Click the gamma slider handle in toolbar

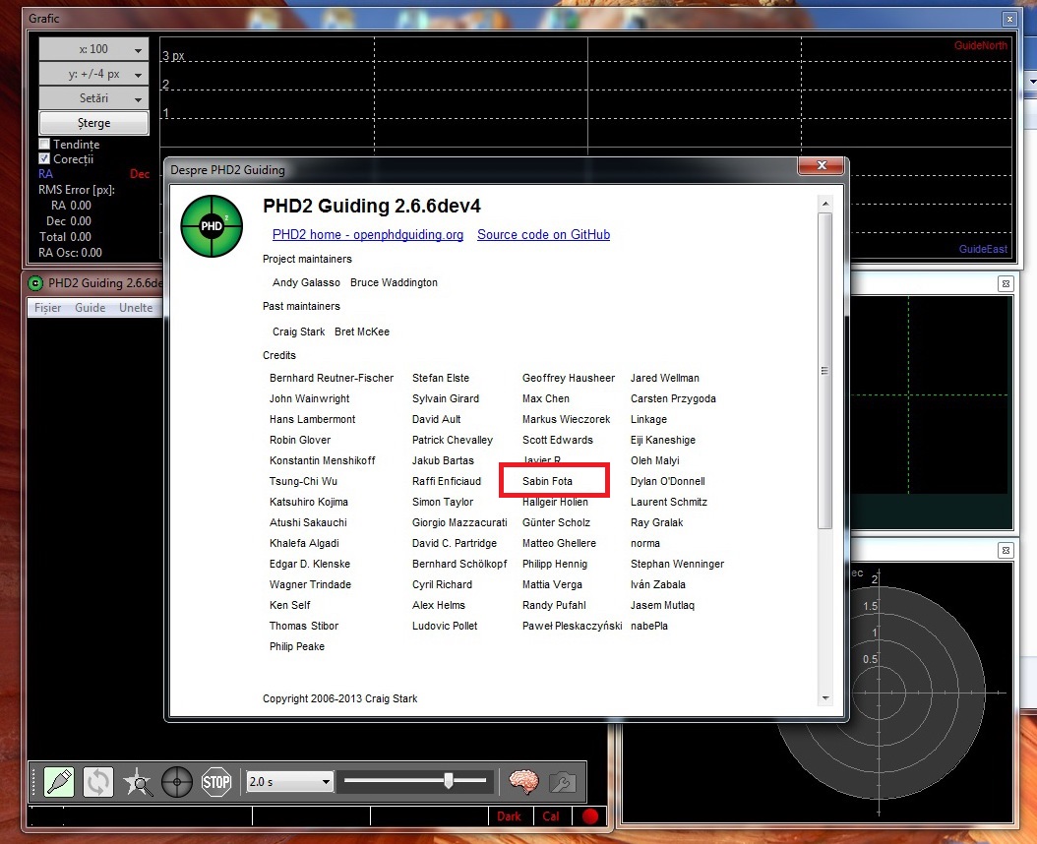click(x=449, y=780)
